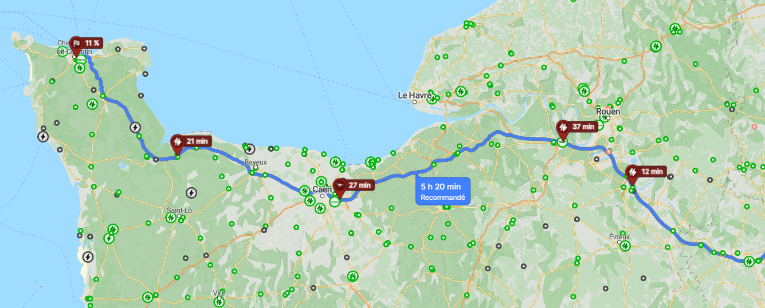Screen dimensions: 765x308
Task: Click the Caen city label
Action: 322,189
